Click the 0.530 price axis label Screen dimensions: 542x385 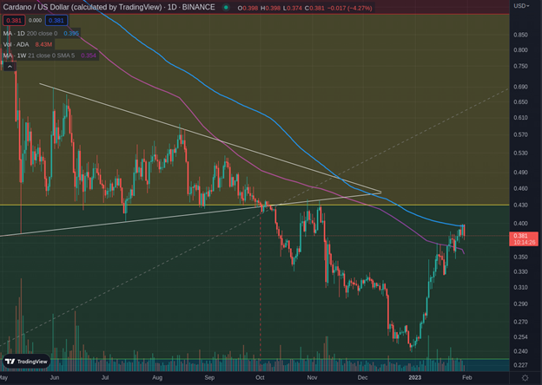click(x=520, y=153)
